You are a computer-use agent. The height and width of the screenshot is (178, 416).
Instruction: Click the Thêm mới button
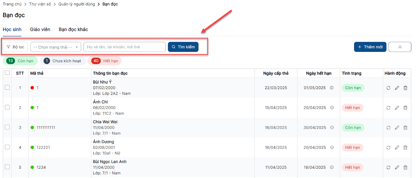370,47
